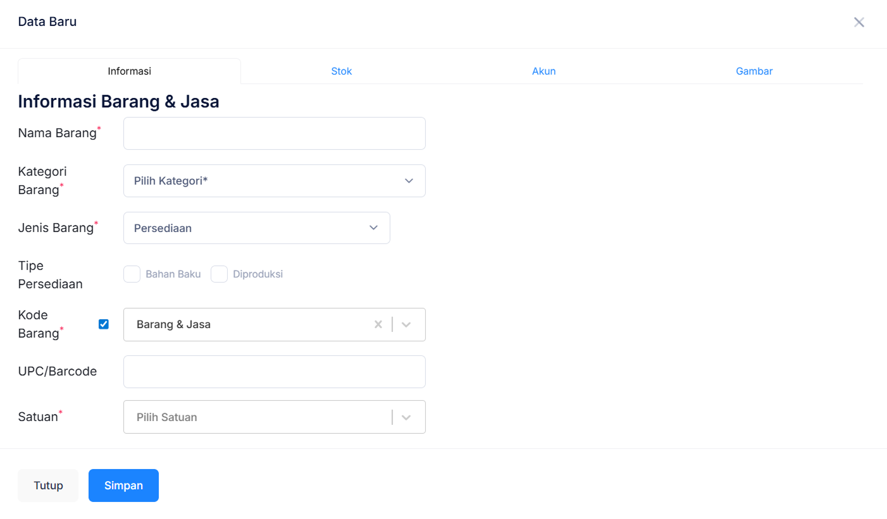Clear the Barang & Jasa selection
Screen dimensions: 887x519
tap(378, 324)
